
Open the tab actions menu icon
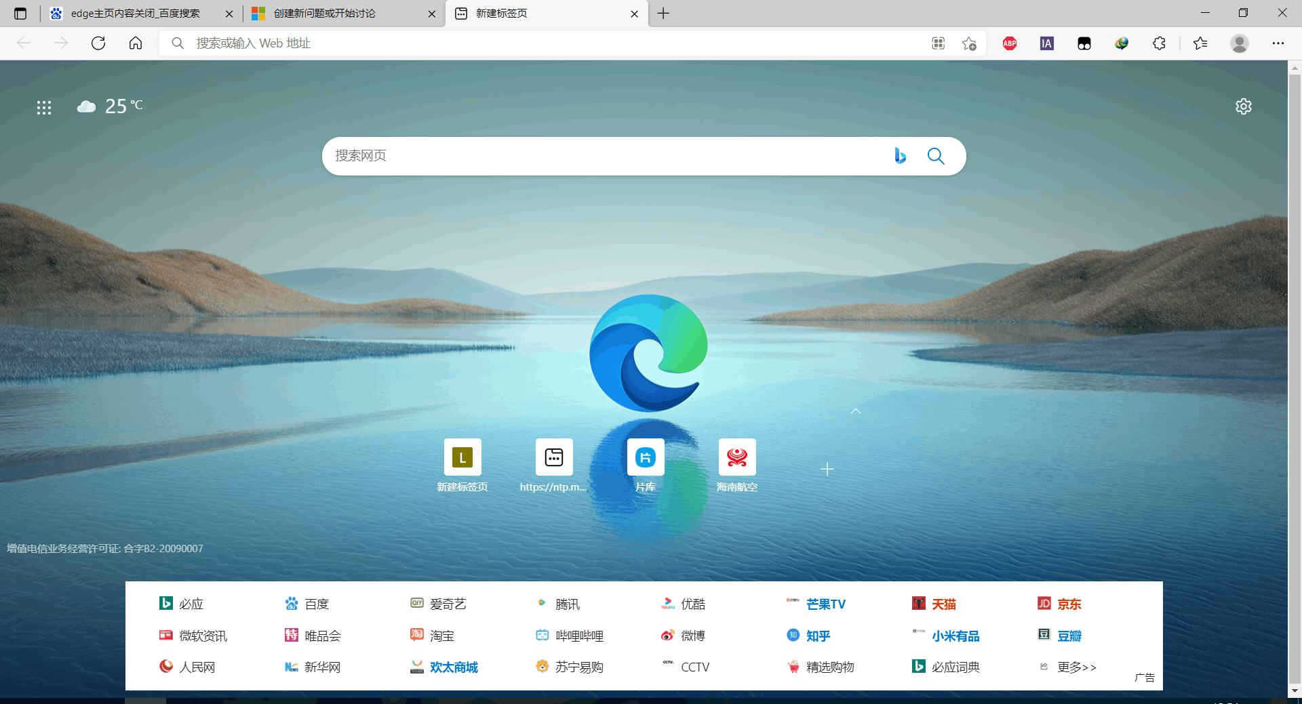(x=20, y=14)
